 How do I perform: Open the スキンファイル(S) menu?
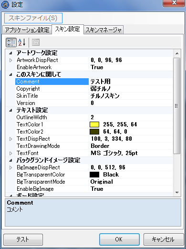33,18
